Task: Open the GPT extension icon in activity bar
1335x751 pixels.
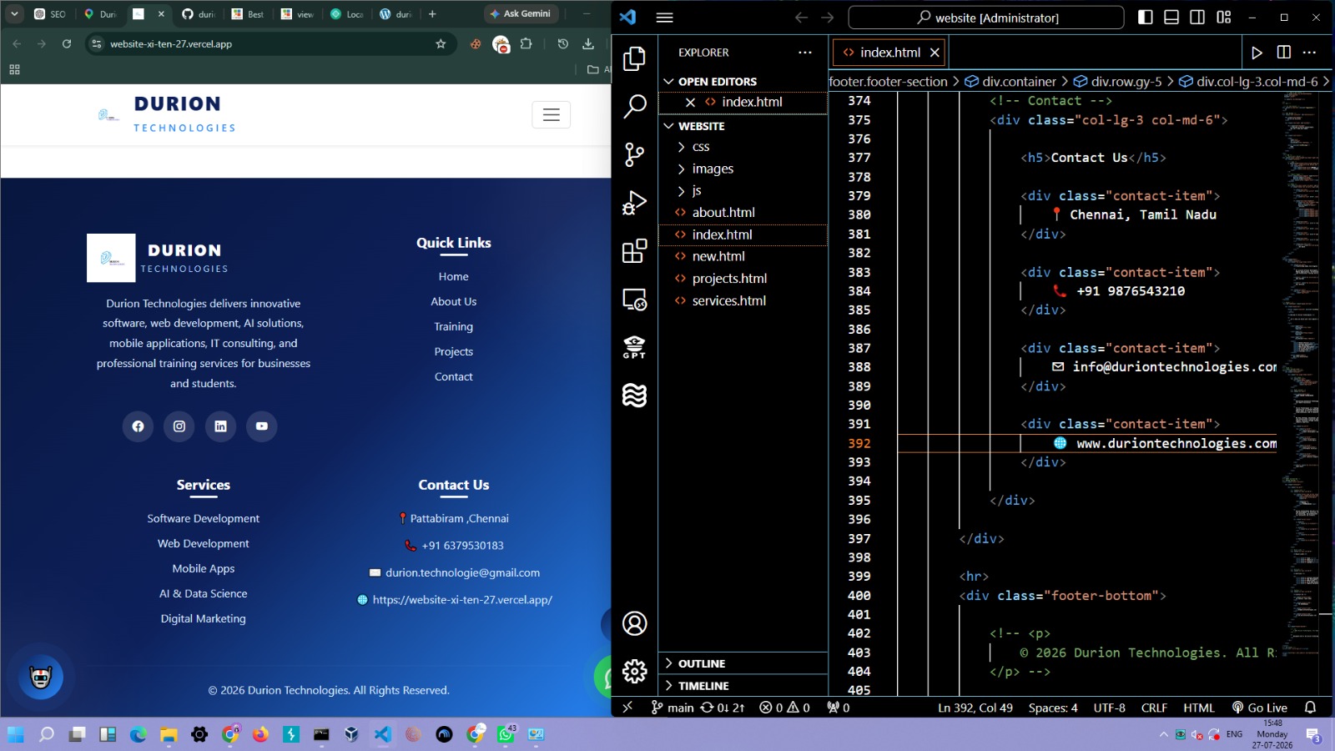Action: pyautogui.click(x=634, y=347)
